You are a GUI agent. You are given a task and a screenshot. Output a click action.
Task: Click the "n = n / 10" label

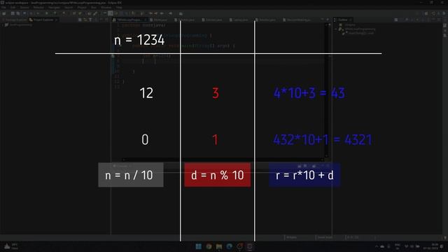click(131, 175)
